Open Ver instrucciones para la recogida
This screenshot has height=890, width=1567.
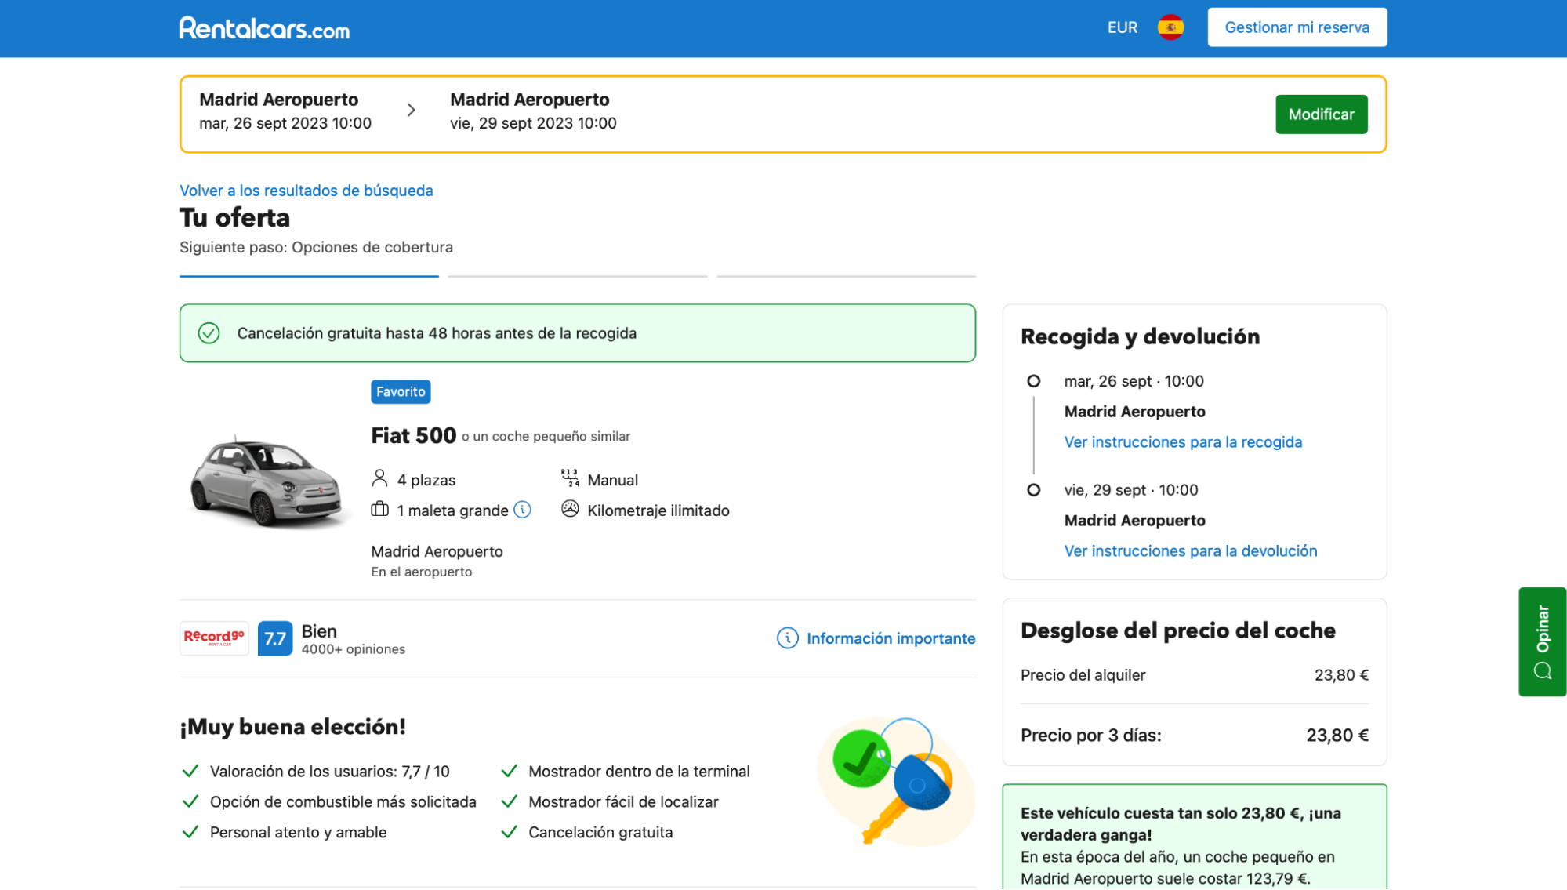[x=1183, y=442]
